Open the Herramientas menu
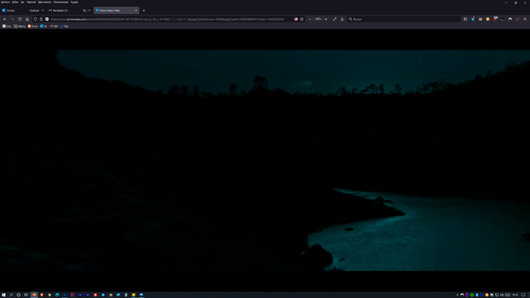Image resolution: width=530 pixels, height=298 pixels. pyautogui.click(x=60, y=2)
